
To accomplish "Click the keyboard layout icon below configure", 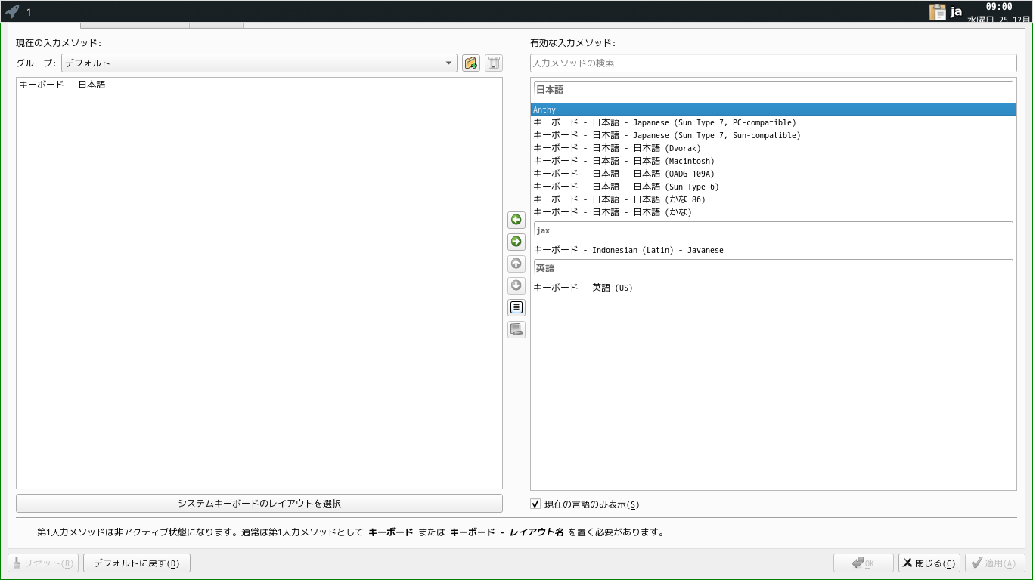I will pos(516,329).
